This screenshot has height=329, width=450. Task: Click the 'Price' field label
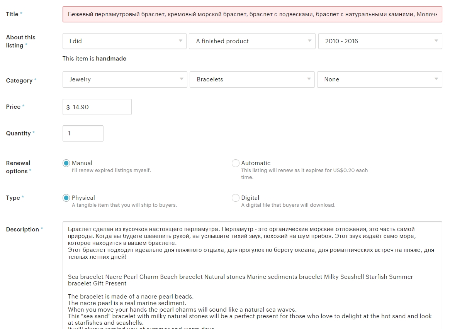[x=15, y=106]
